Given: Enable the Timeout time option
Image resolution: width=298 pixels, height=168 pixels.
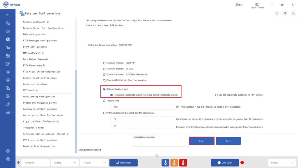Looking at the screenshot, I should [104, 101].
